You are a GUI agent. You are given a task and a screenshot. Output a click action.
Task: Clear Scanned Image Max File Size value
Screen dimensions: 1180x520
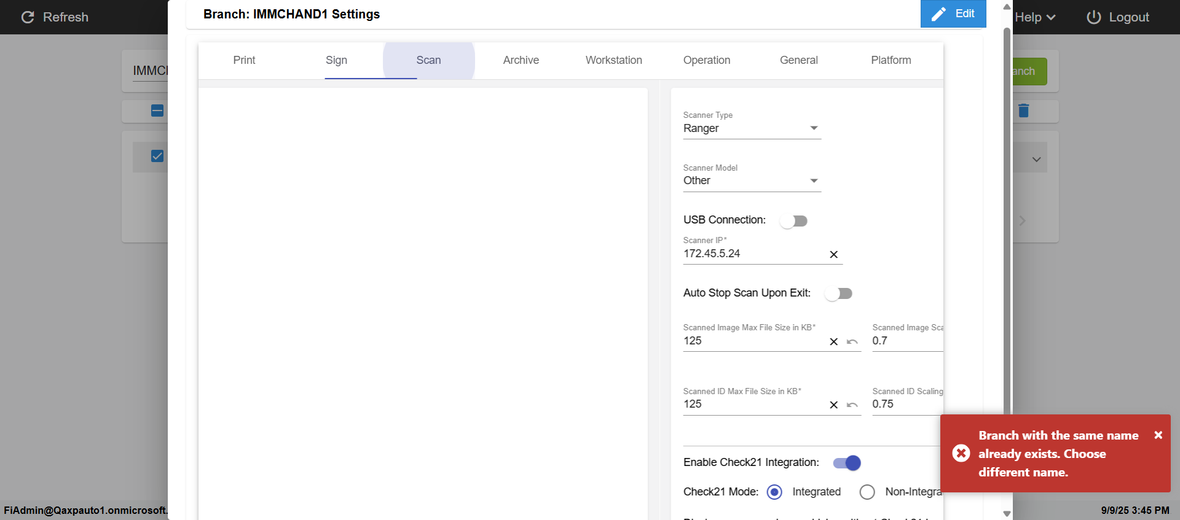(833, 341)
